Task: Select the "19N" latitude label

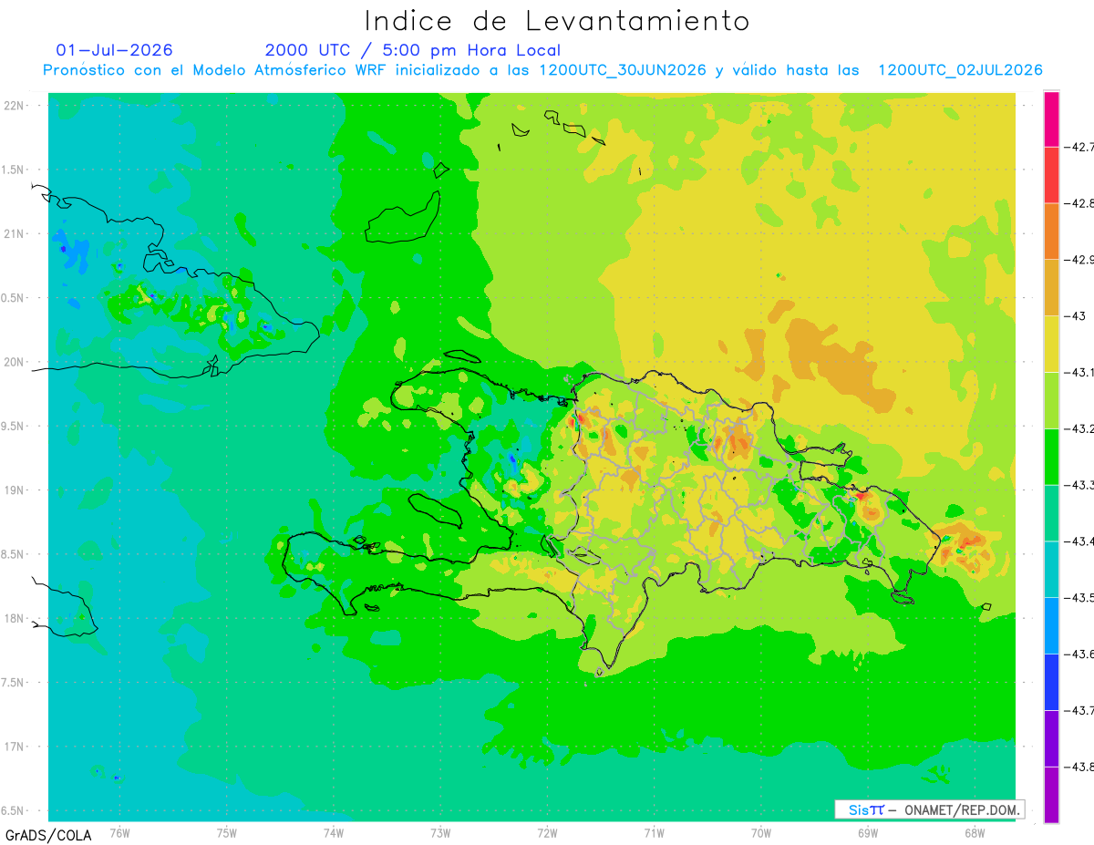Action: (15, 489)
